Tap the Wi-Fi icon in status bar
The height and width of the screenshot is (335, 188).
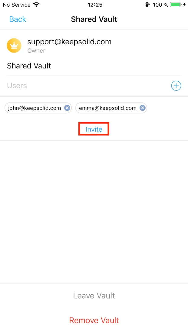click(x=37, y=5)
